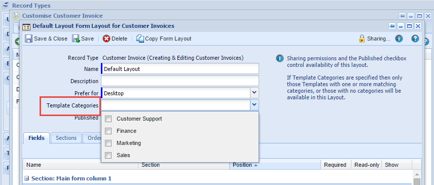Maximize the Customise Customer Invoice window
This screenshot has width=434, height=185.
(x=419, y=16)
